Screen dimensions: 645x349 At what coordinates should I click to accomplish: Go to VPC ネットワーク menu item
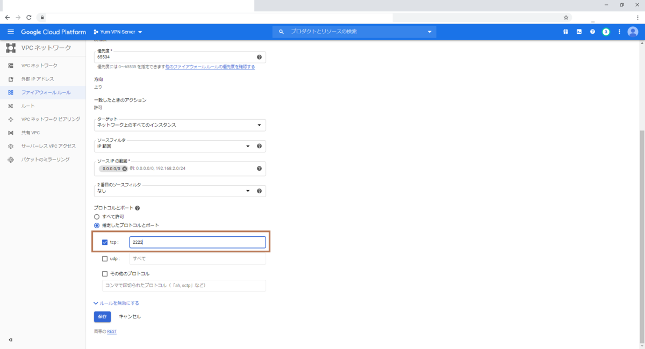click(39, 66)
